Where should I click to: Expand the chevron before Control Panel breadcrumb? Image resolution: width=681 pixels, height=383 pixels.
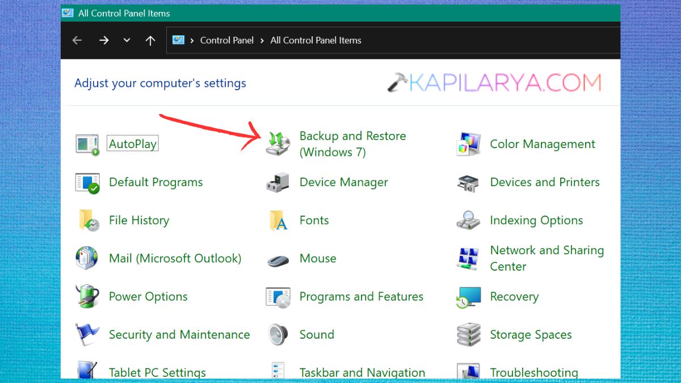pyautogui.click(x=193, y=40)
